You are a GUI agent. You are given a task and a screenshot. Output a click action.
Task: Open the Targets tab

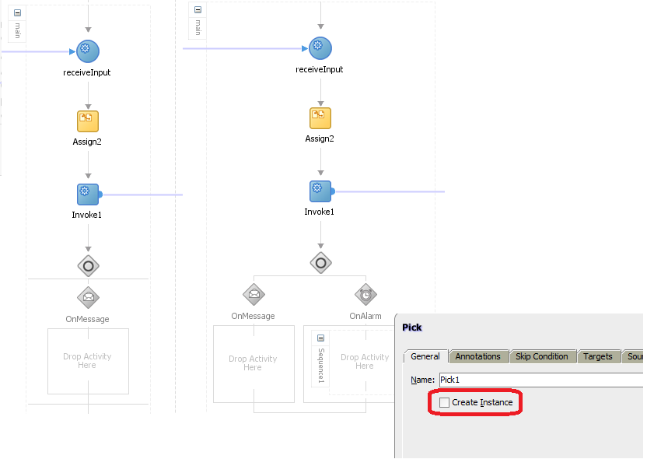coord(597,356)
